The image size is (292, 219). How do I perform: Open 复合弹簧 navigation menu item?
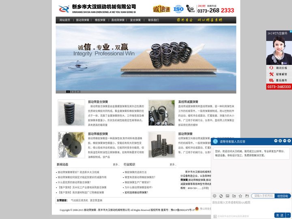point(135,20)
